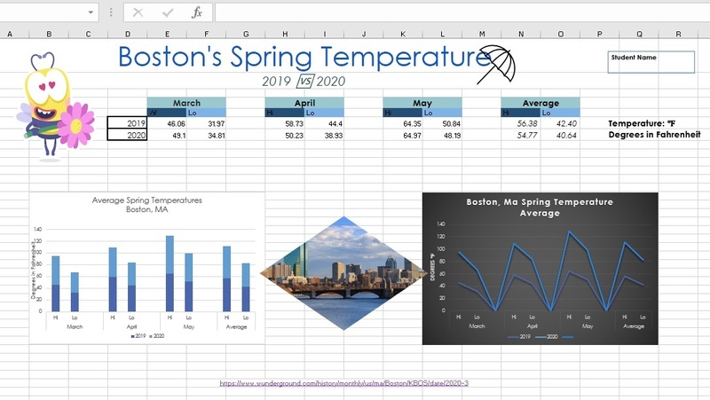The height and width of the screenshot is (400, 710).
Task: Click the Insert Function fx icon
Action: (197, 12)
